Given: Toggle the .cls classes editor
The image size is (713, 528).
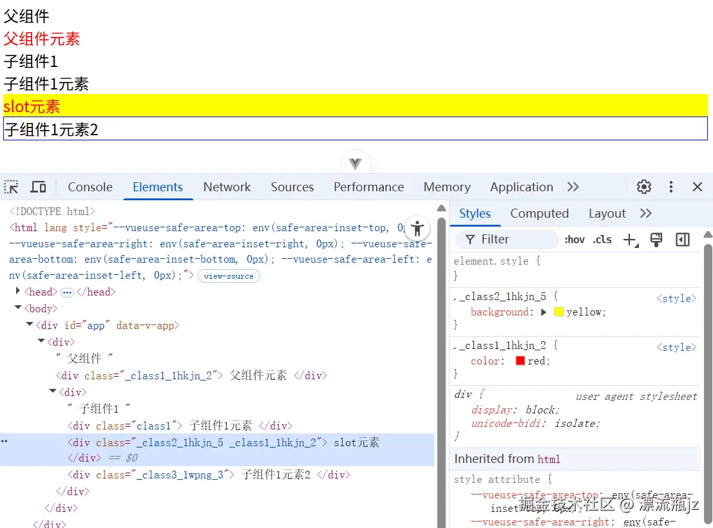Looking at the screenshot, I should pyautogui.click(x=602, y=239).
